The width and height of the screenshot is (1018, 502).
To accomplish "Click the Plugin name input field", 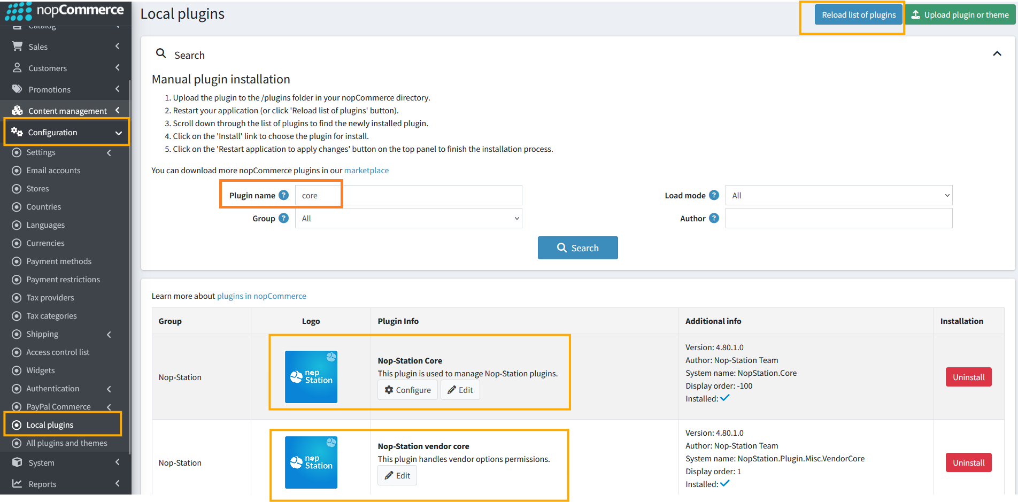I will pyautogui.click(x=408, y=195).
